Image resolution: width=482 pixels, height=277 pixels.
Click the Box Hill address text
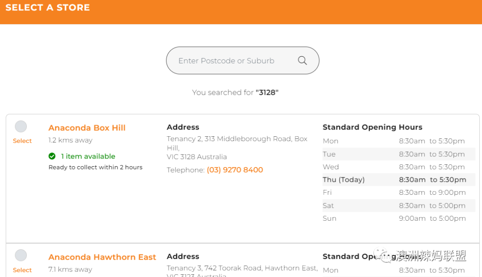(237, 148)
